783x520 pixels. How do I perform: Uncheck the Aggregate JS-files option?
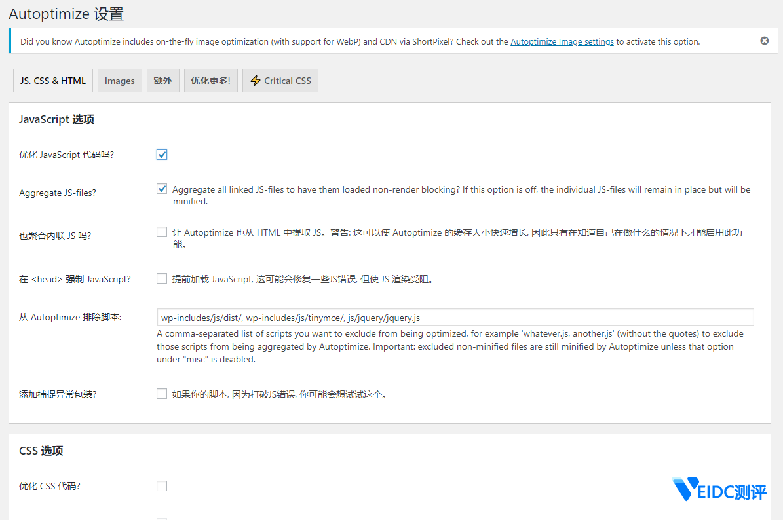click(x=161, y=189)
